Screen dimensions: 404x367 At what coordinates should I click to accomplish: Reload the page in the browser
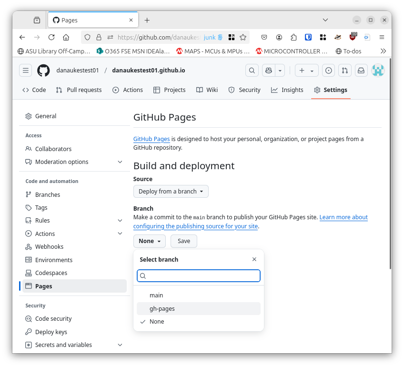51,37
